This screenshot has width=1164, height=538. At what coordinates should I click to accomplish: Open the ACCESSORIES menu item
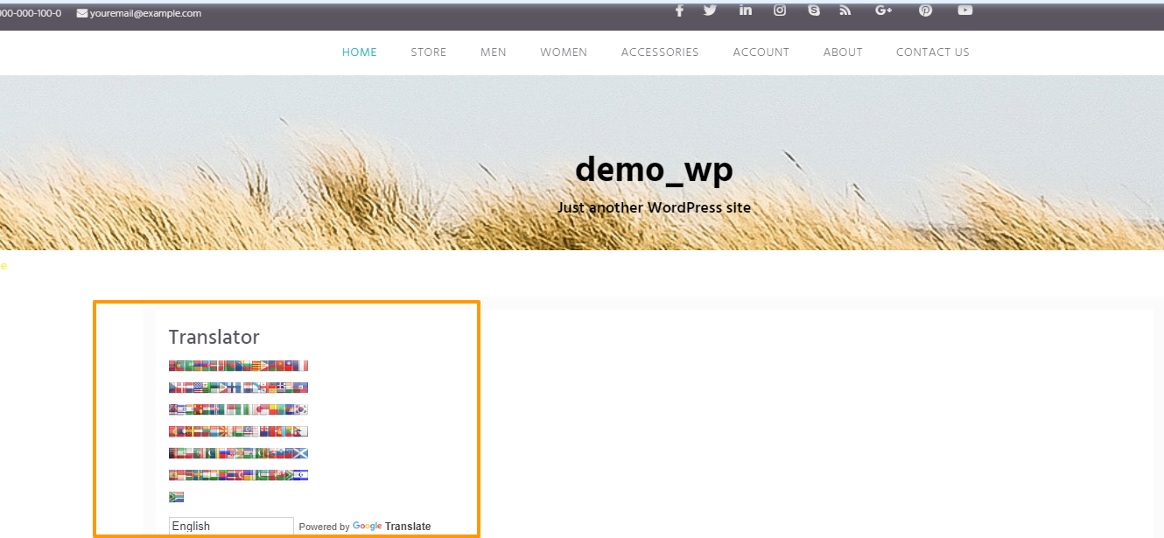660,52
